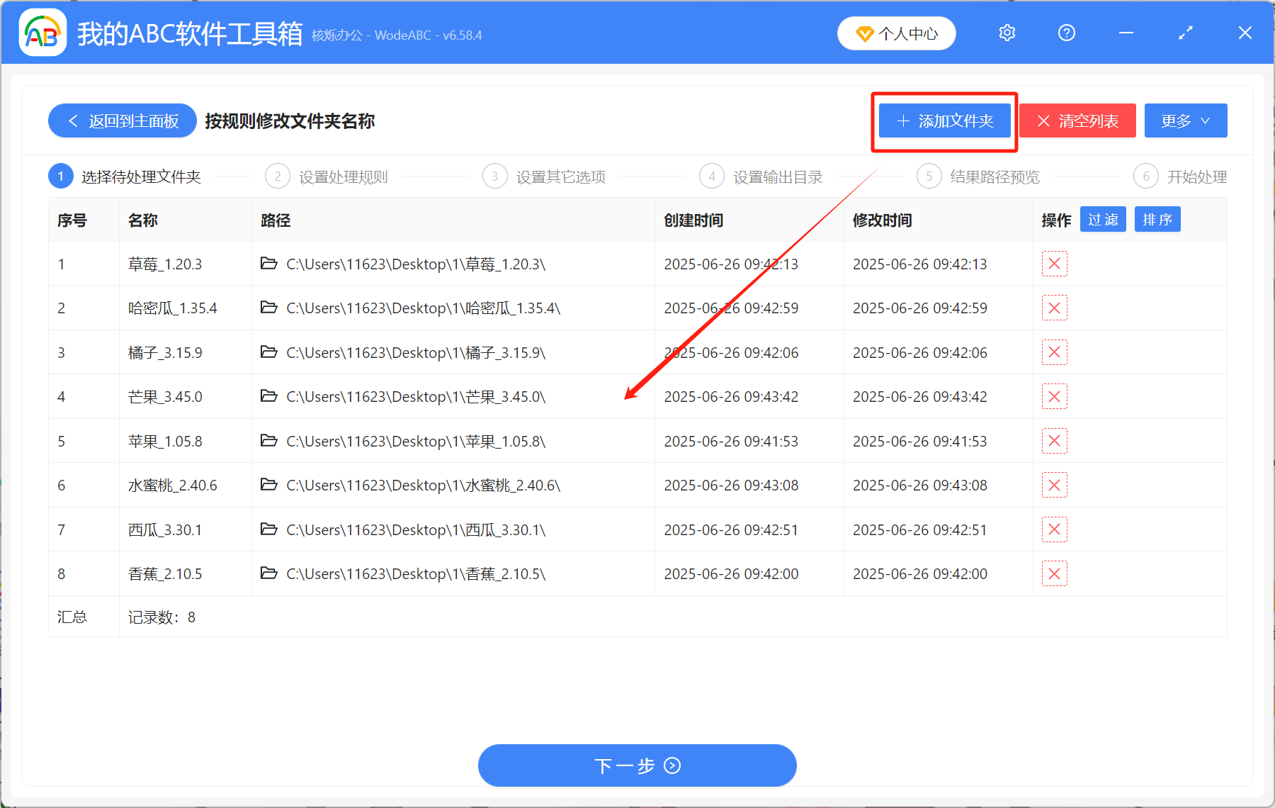Go back via 返回到主面板
Image resolution: width=1275 pixels, height=808 pixels.
pos(121,120)
